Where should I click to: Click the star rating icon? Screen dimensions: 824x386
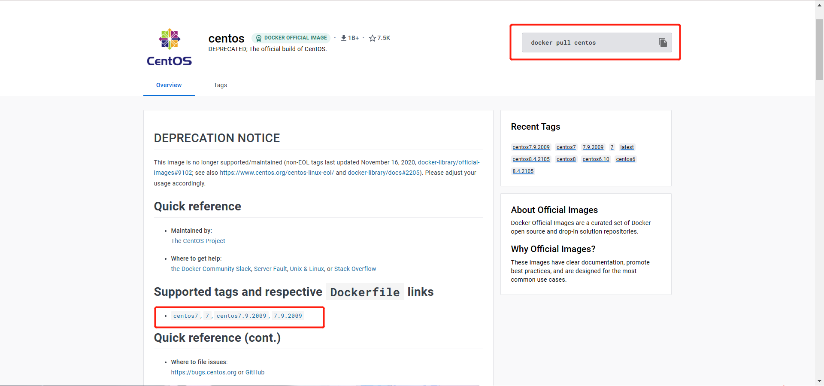coord(372,38)
